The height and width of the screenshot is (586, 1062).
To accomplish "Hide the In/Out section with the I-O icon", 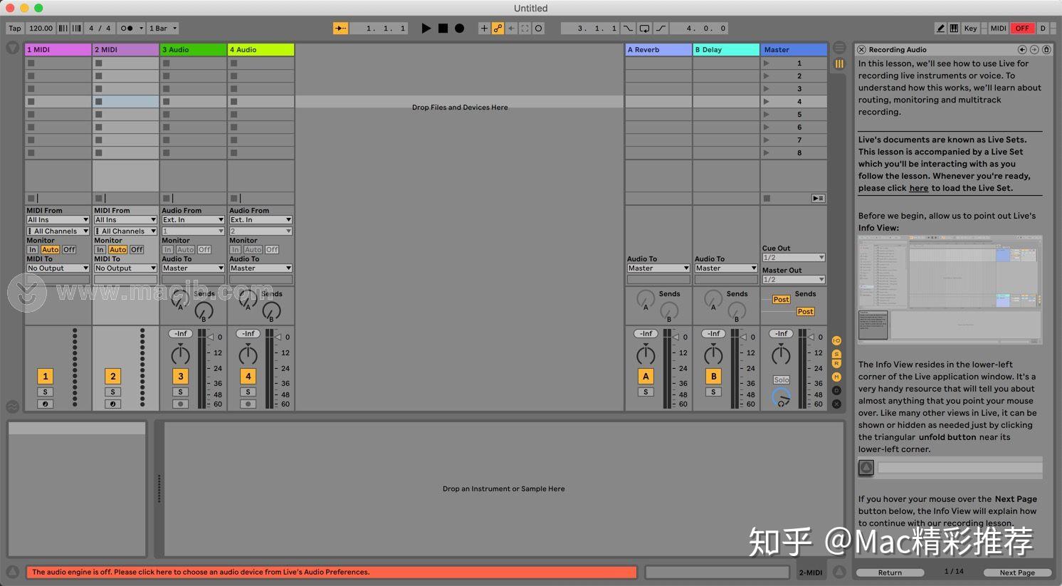I will [x=836, y=340].
